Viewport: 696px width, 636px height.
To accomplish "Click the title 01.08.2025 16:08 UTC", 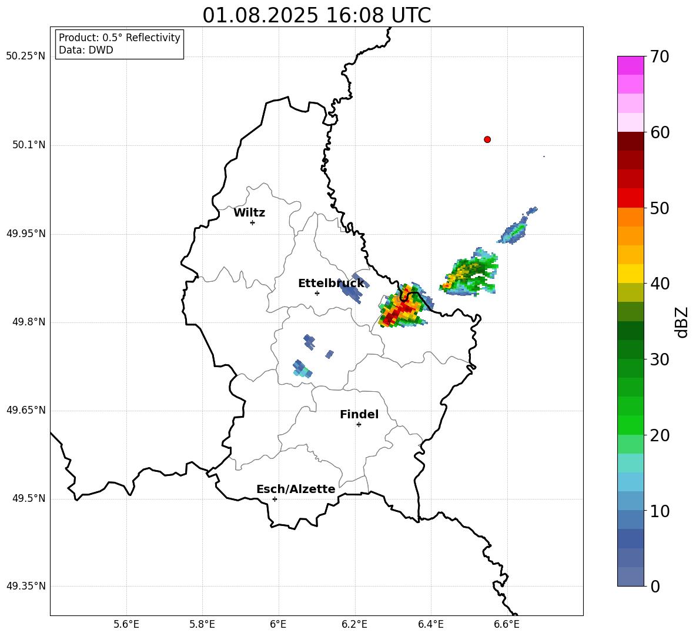I will [316, 15].
